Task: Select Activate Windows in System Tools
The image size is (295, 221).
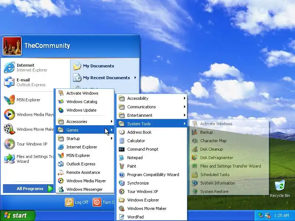Action: pyautogui.click(x=229, y=124)
